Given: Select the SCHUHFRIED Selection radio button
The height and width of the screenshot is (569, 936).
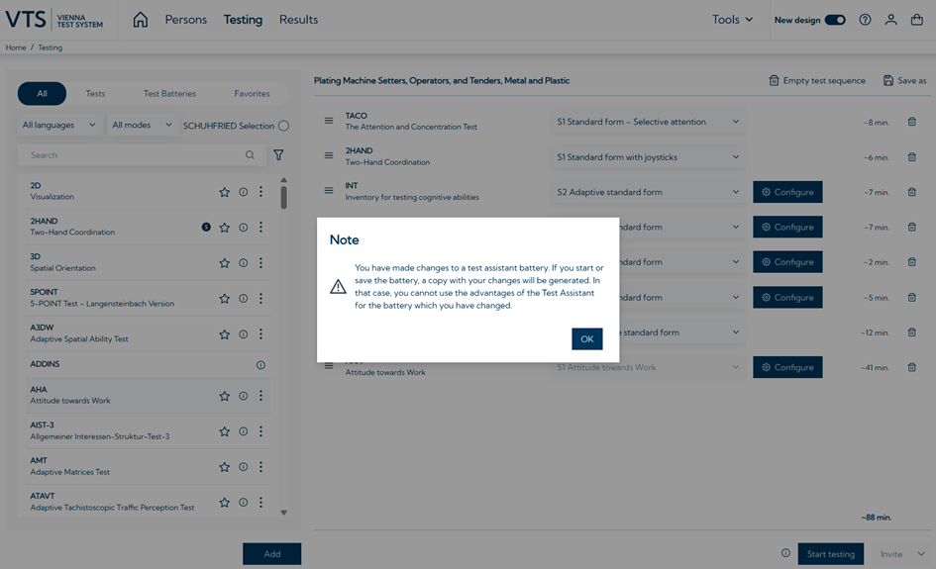Looking at the screenshot, I should click(x=283, y=126).
